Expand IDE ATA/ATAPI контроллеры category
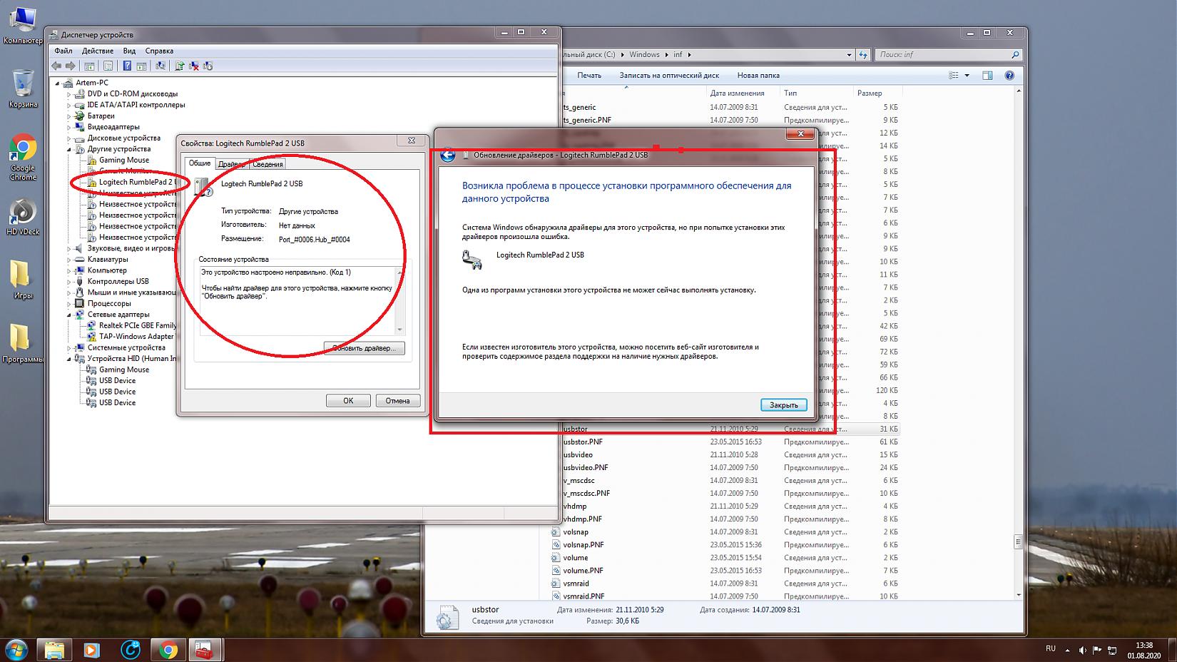This screenshot has width=1177, height=662. tap(69, 105)
